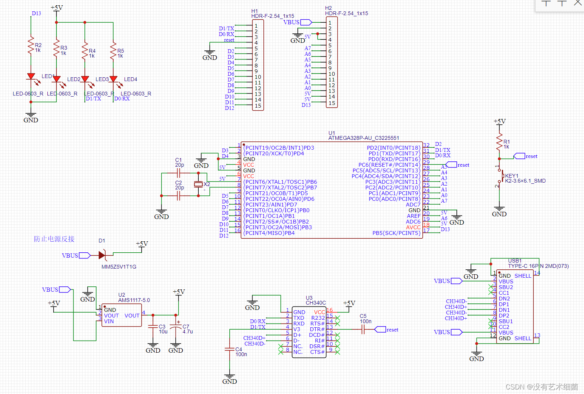Image resolution: width=584 pixels, height=394 pixels.
Task: Select the D1 MM5Z5V1T1G diode symbol
Action: pyautogui.click(x=102, y=255)
